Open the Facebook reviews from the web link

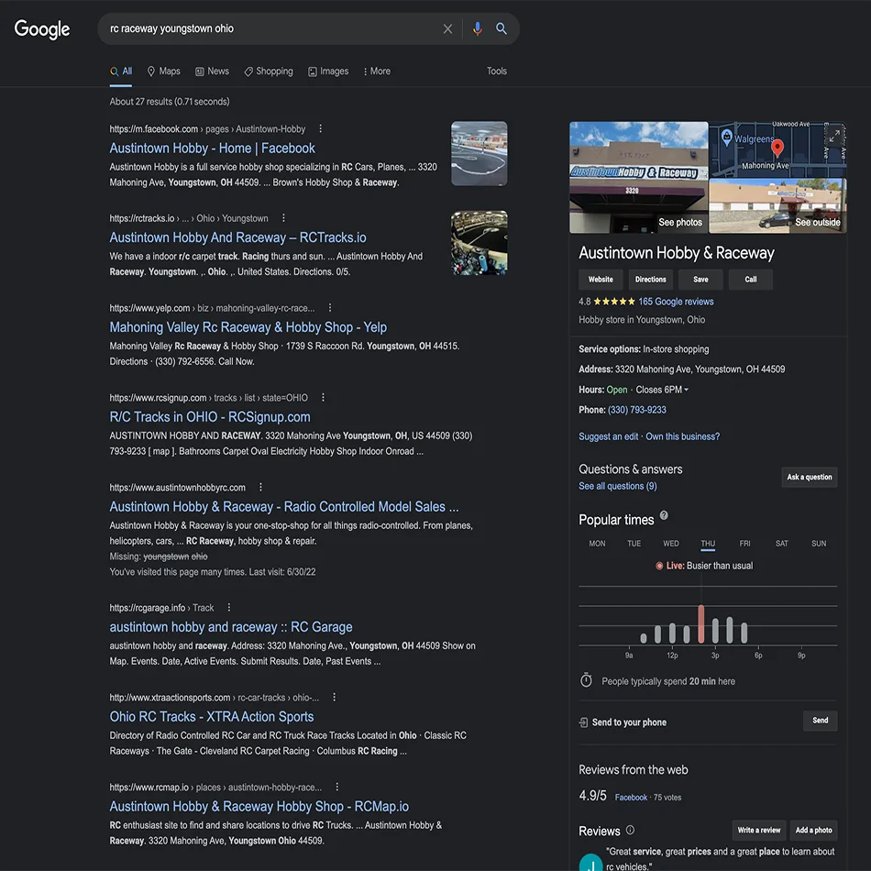[631, 798]
